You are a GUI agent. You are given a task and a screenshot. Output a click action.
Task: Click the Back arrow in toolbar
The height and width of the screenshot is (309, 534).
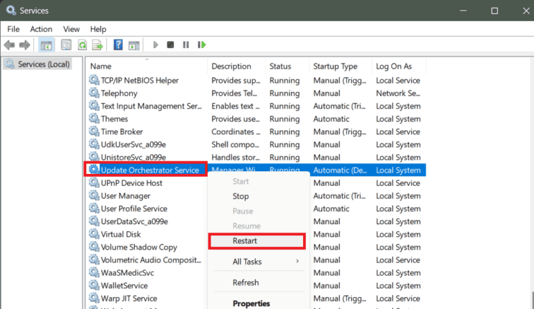click(x=10, y=45)
